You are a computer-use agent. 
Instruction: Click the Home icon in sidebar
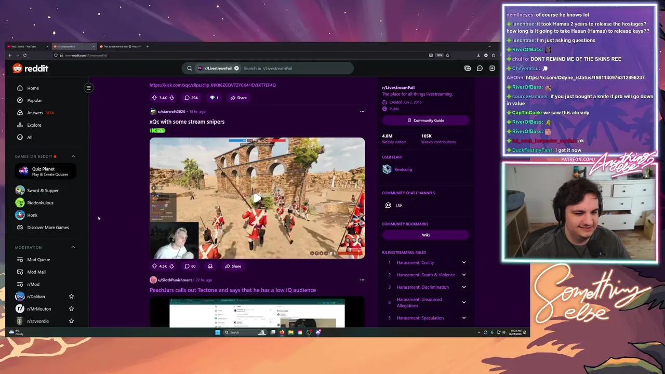click(x=20, y=88)
